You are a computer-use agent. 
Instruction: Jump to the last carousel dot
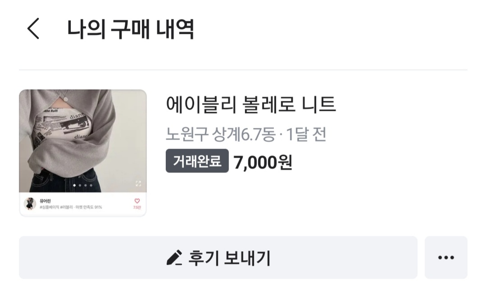(x=91, y=185)
